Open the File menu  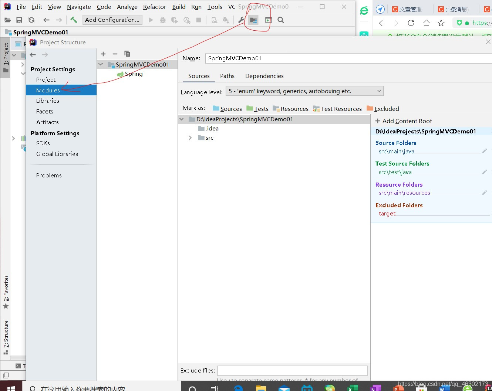21,7
